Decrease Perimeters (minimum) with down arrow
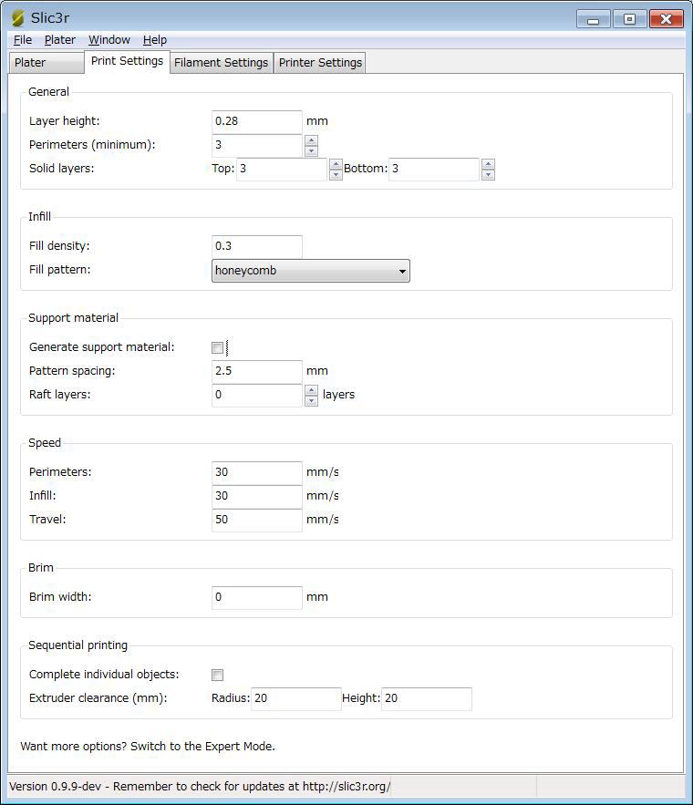 311,151
